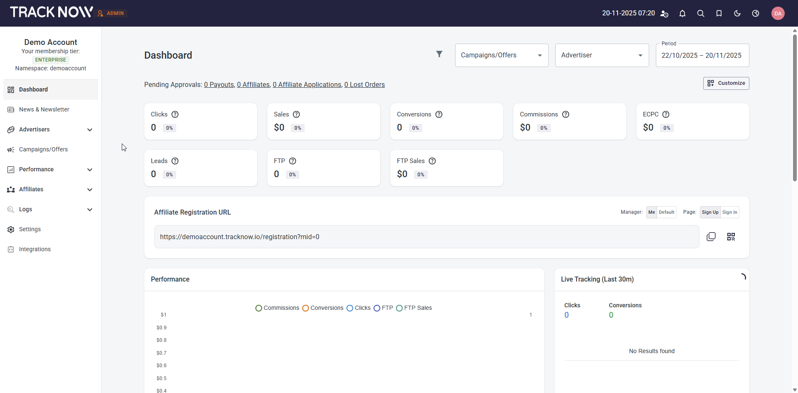Toggle dark mode with the moon icon
Screen dimensions: 798x393
pos(737,13)
